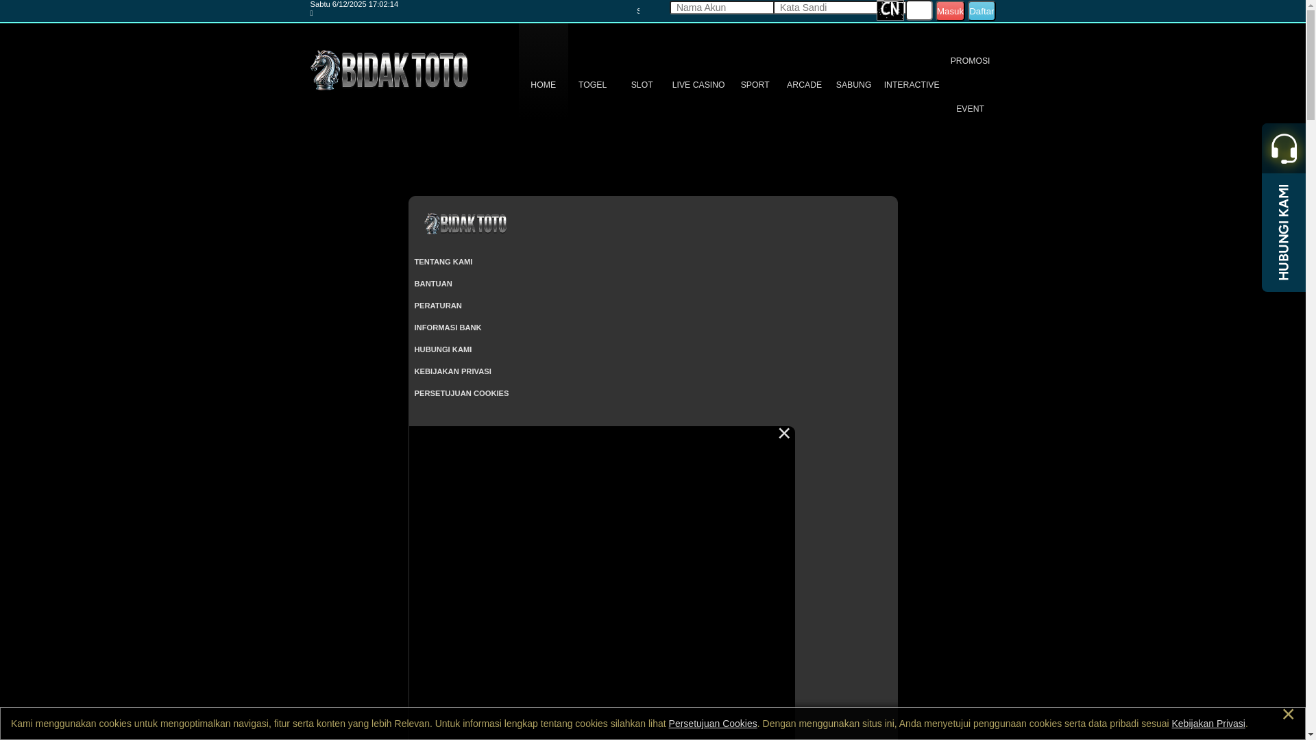The width and height of the screenshot is (1316, 740).
Task: Open the headset live chat icon
Action: click(x=1283, y=148)
